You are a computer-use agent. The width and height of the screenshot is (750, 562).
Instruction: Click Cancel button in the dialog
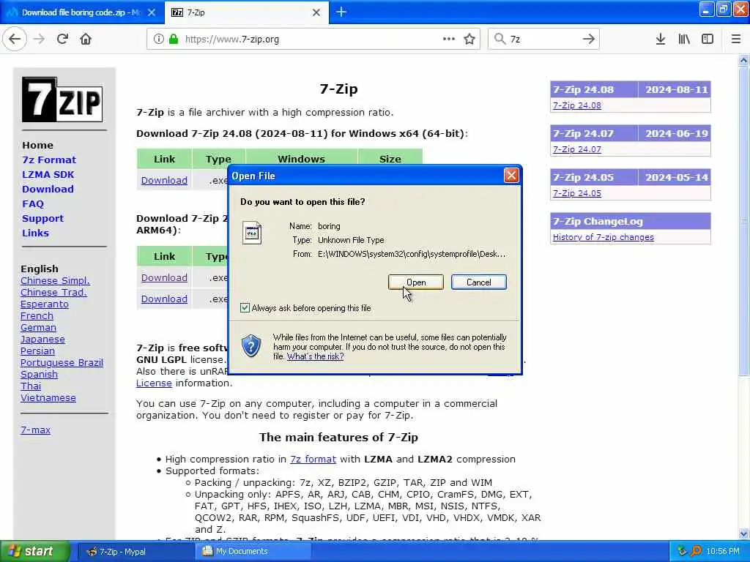(479, 282)
